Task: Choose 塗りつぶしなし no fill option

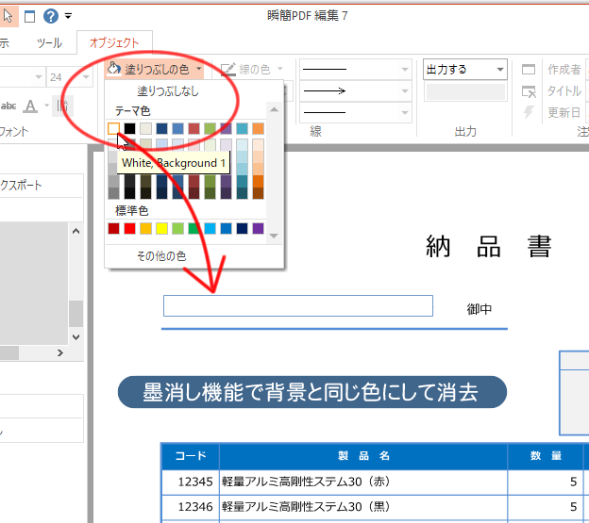Action: (x=167, y=90)
